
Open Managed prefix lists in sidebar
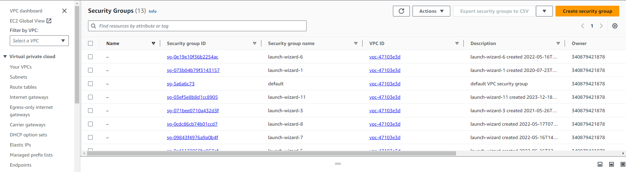(31, 155)
